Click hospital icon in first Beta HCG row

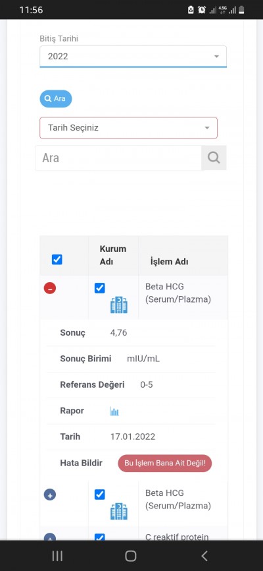click(119, 305)
